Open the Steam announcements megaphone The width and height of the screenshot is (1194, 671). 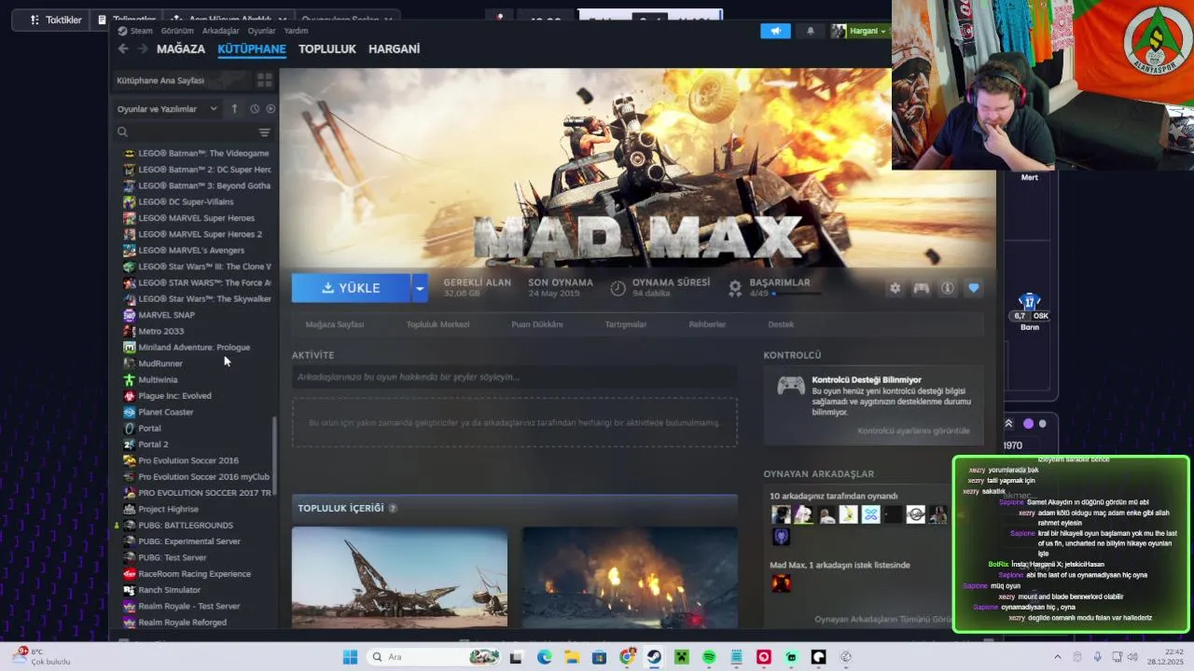tap(775, 31)
